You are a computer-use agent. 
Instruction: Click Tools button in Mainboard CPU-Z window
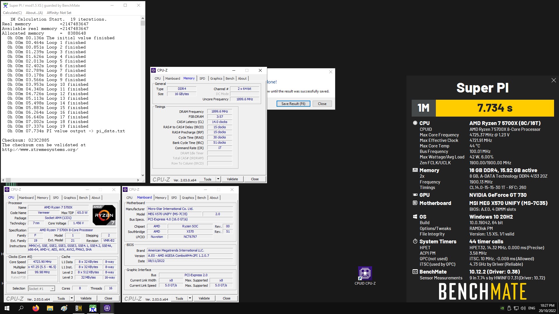pyautogui.click(x=179, y=298)
